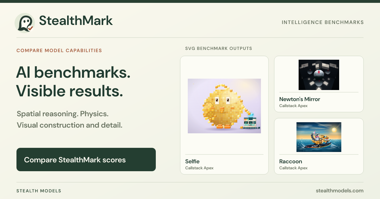Click the COMPARE MODEL CAPABILITIES label
Image resolution: width=380 pixels, height=199 pixels.
(59, 51)
